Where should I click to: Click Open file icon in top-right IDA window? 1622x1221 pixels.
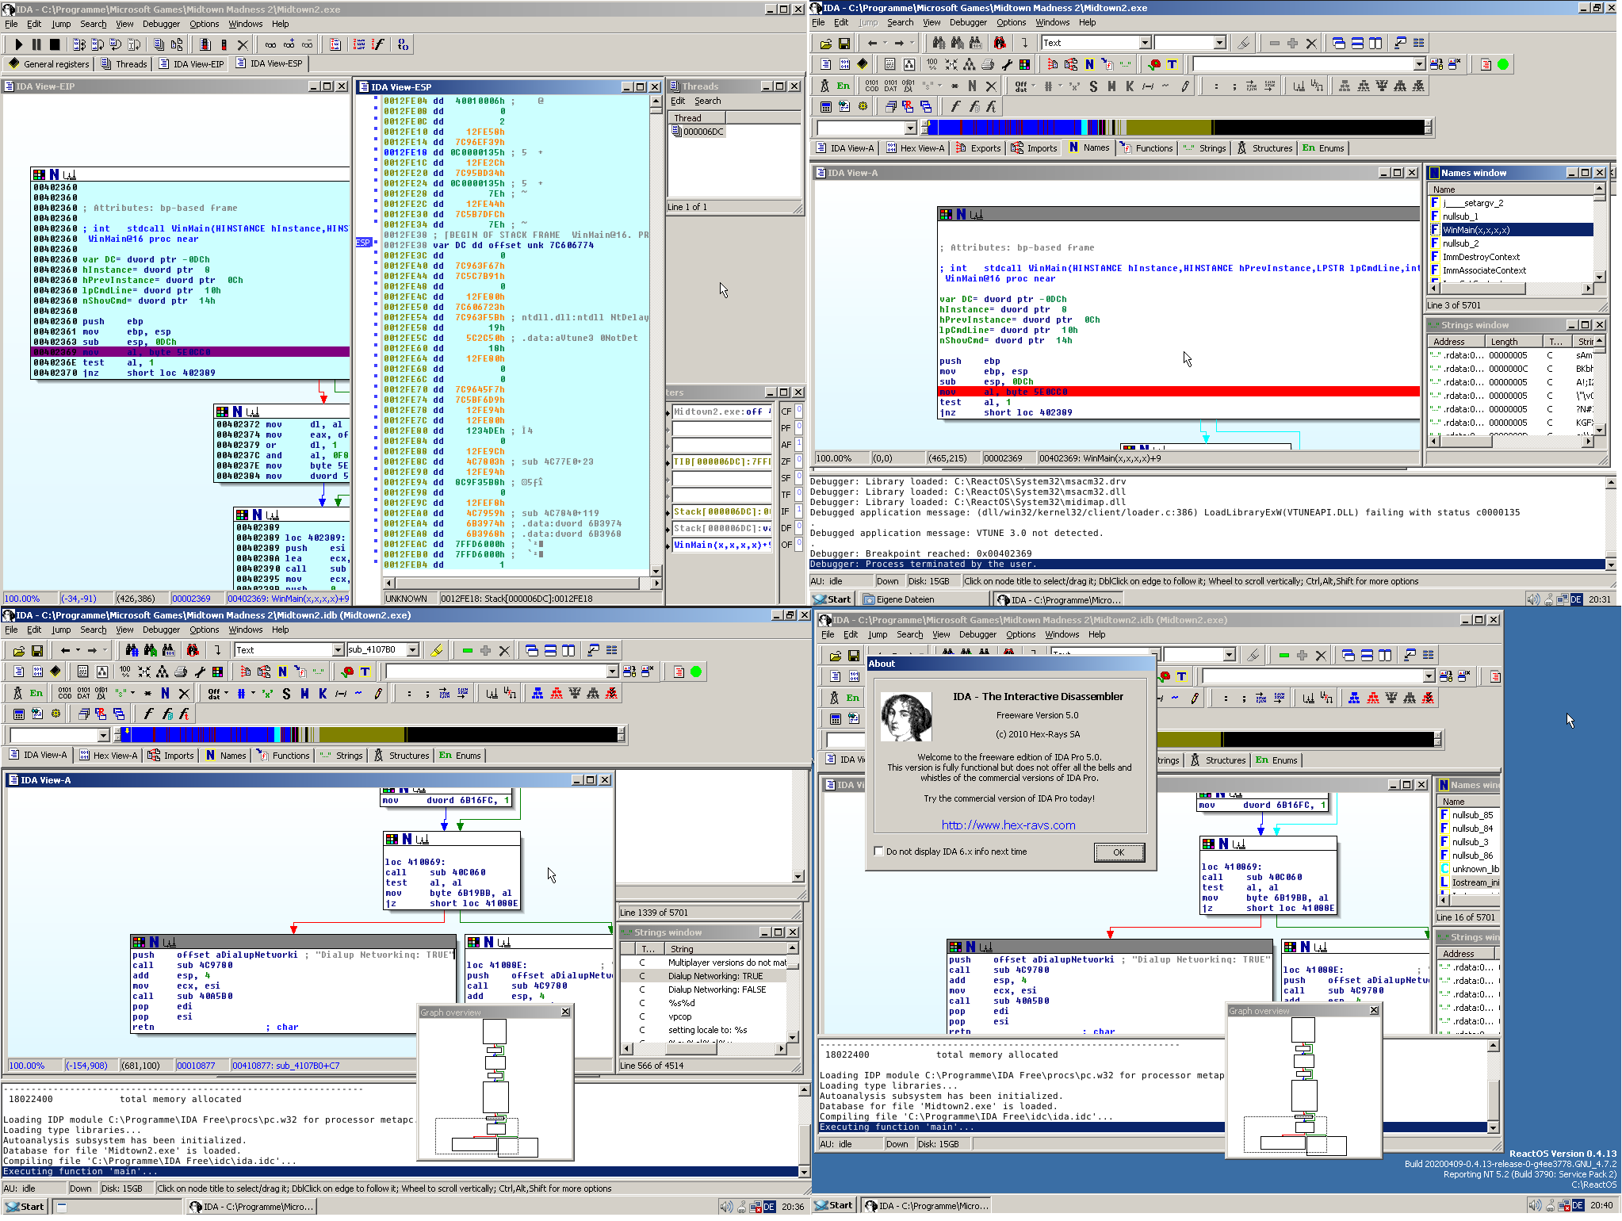click(825, 43)
